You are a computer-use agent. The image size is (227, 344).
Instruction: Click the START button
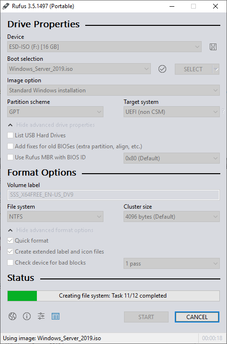point(146,317)
